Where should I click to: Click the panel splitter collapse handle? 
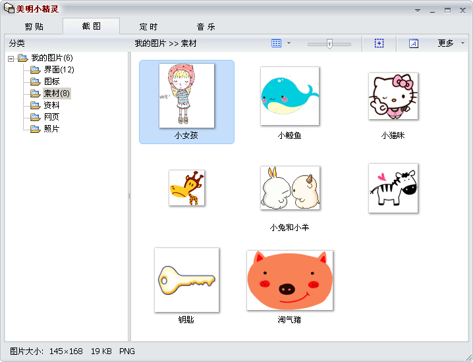(129, 196)
